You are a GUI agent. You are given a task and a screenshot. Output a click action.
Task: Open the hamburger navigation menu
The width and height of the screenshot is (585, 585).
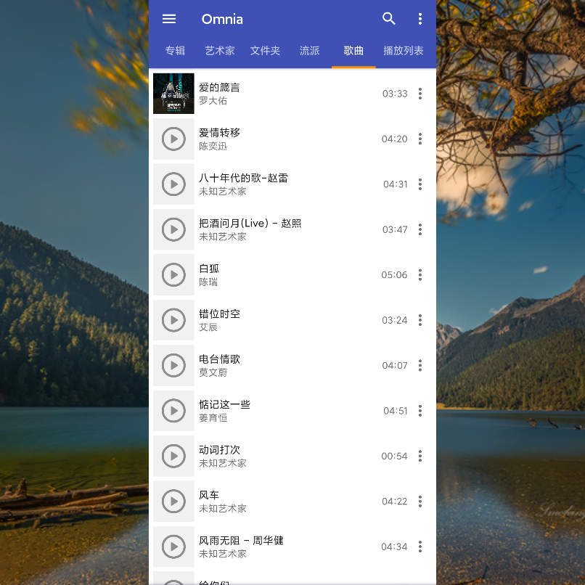pos(169,19)
